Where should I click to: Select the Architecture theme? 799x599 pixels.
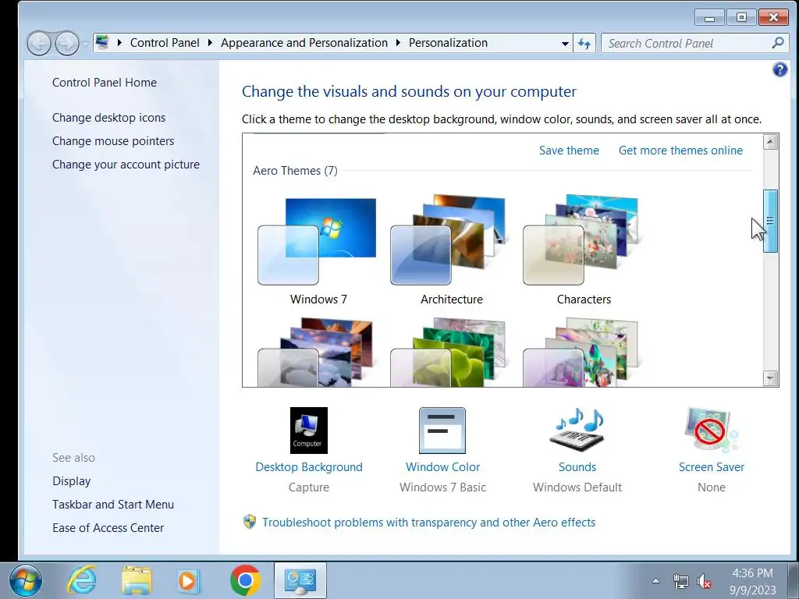coord(451,250)
